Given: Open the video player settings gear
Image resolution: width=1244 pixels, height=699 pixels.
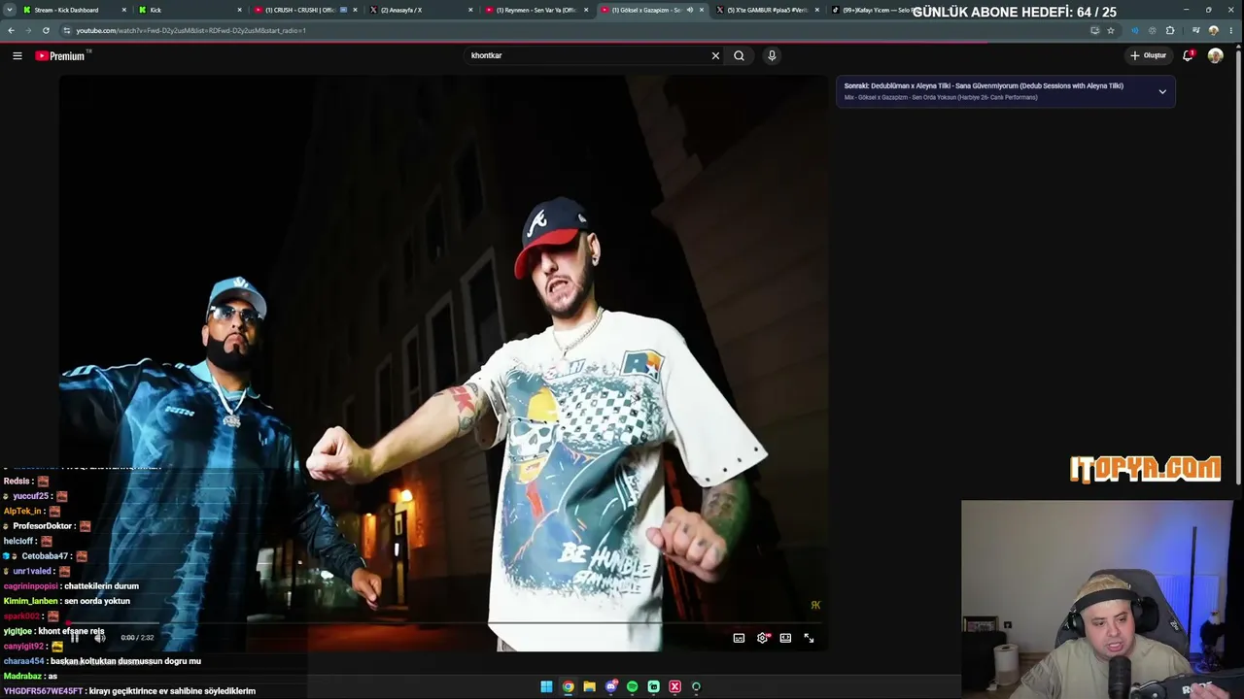Looking at the screenshot, I should [762, 638].
